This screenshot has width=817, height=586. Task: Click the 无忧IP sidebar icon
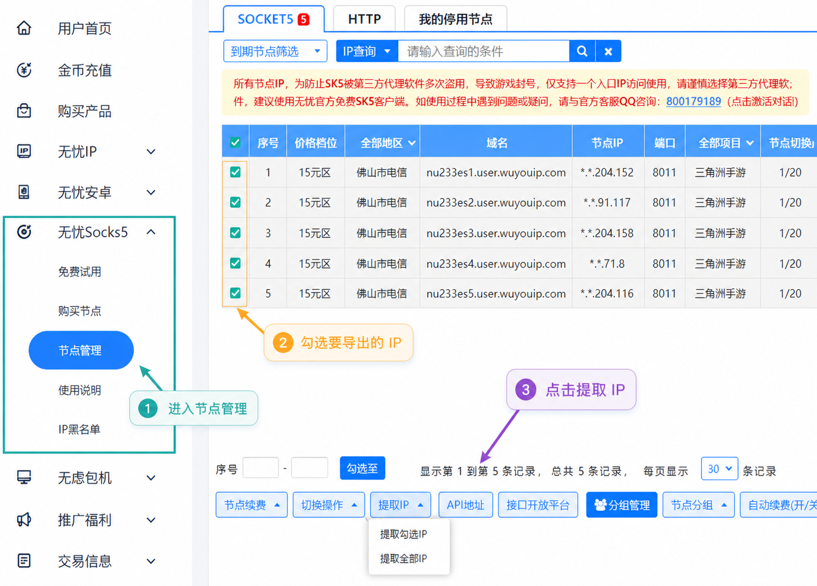click(x=24, y=151)
